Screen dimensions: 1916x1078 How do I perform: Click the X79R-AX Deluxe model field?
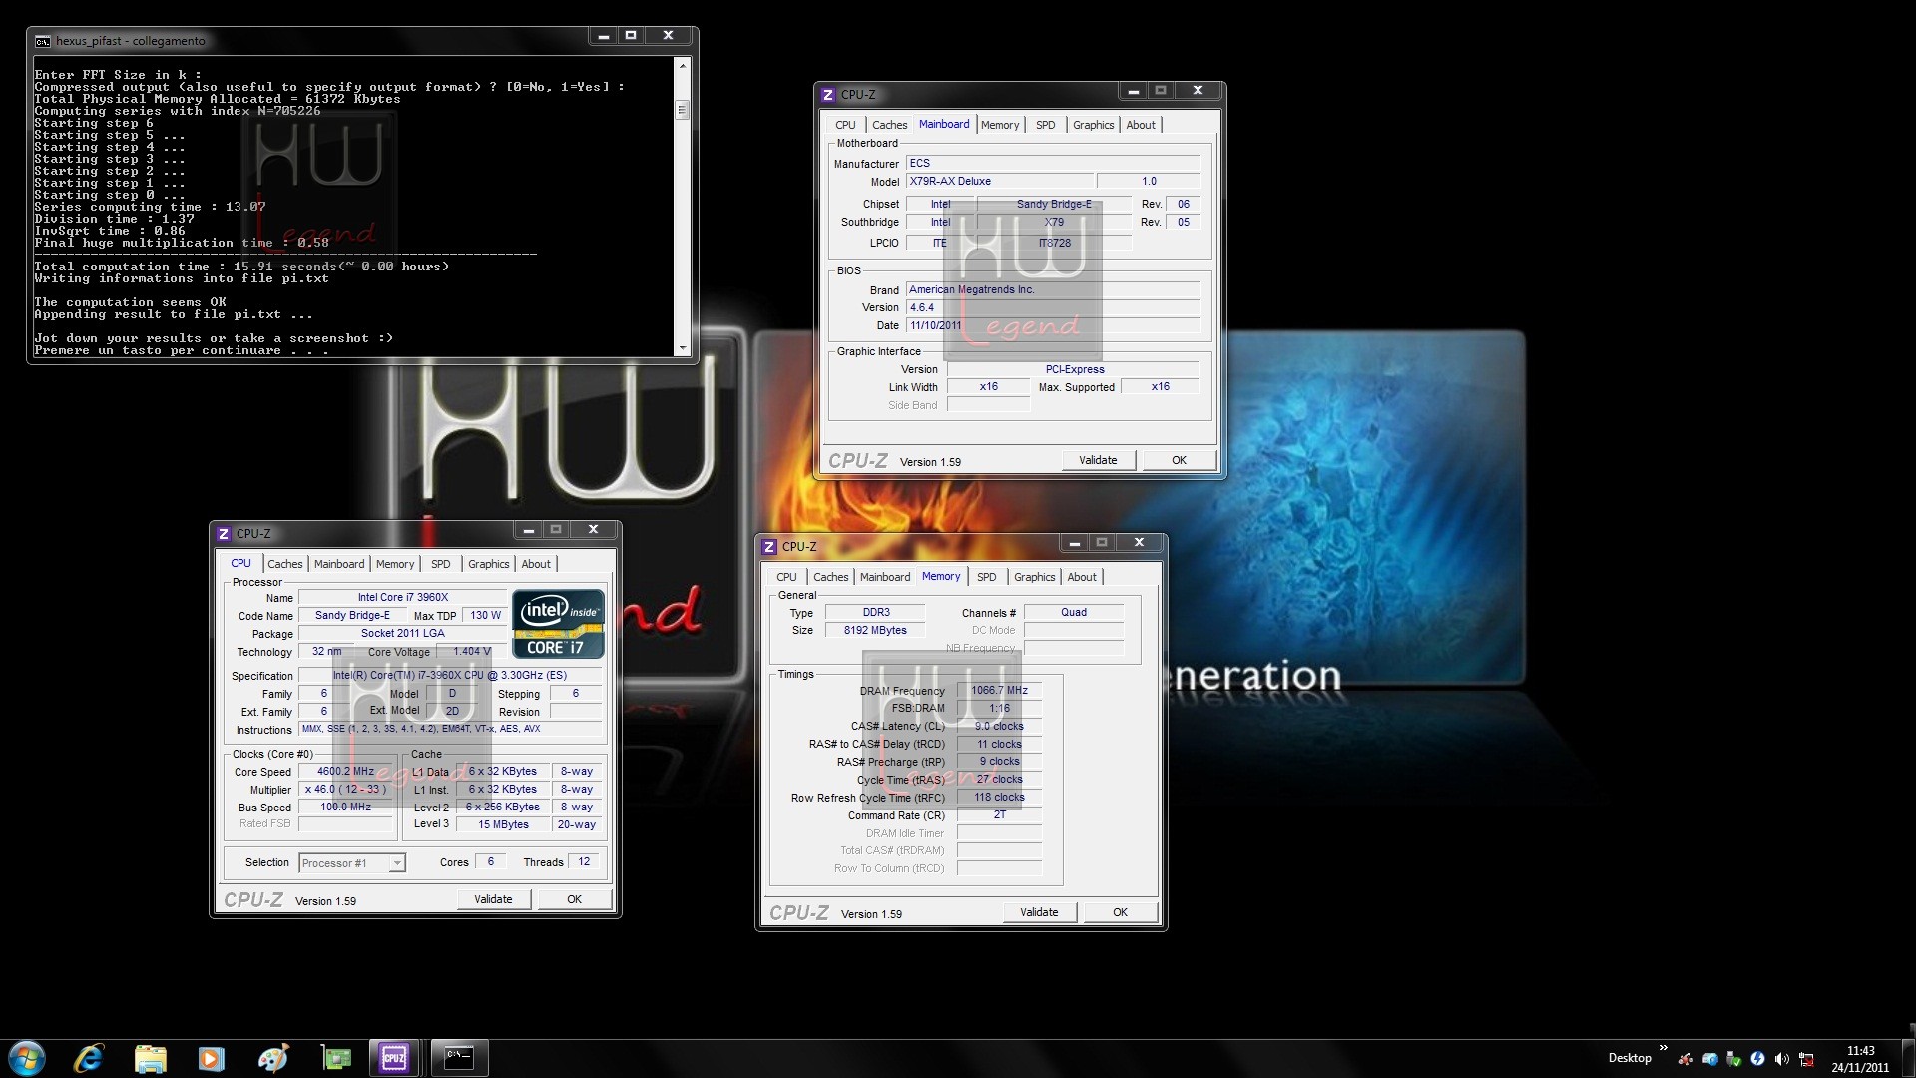point(1001,182)
